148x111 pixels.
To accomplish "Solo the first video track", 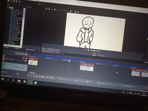I will 26,58.
